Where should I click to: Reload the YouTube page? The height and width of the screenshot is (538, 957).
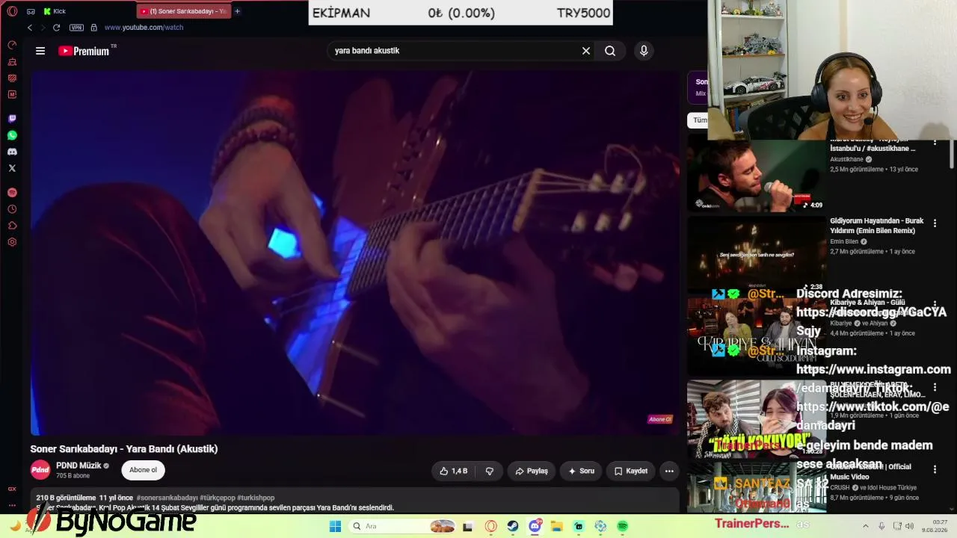56,28
